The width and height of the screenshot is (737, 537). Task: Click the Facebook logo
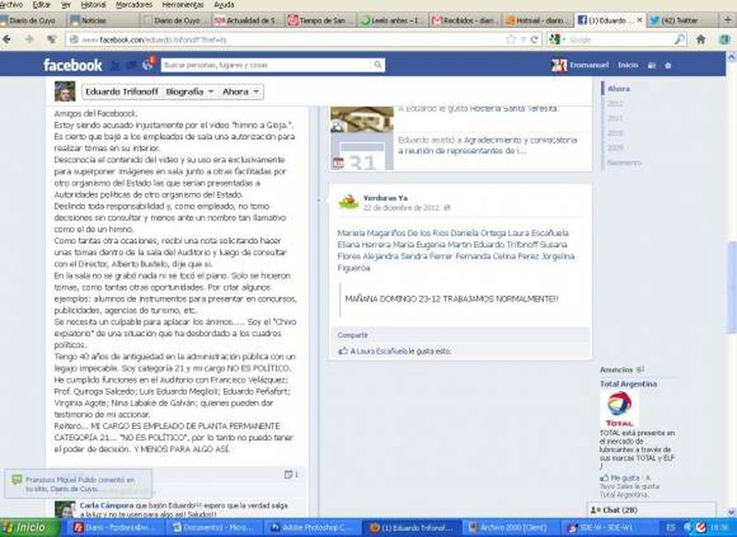coord(72,66)
